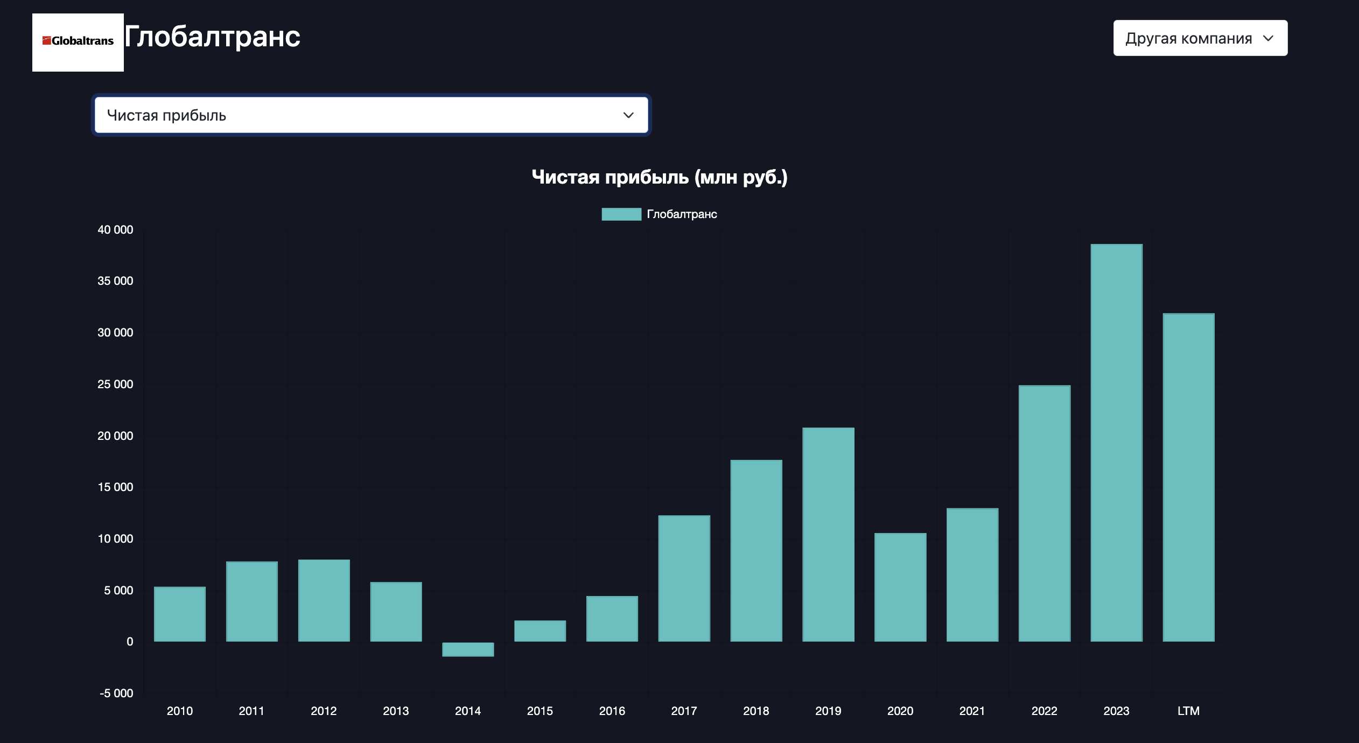
Task: Click the '10 000' y-axis label
Action: 115,539
